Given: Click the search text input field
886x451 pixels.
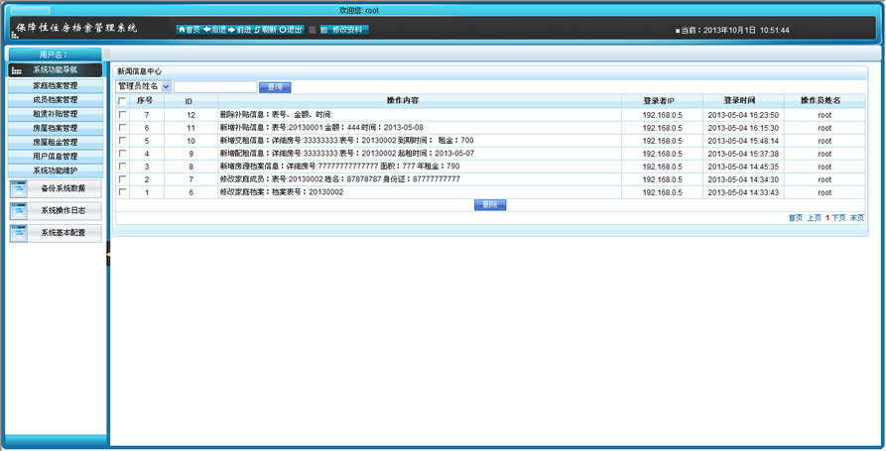Looking at the screenshot, I should pos(214,87).
